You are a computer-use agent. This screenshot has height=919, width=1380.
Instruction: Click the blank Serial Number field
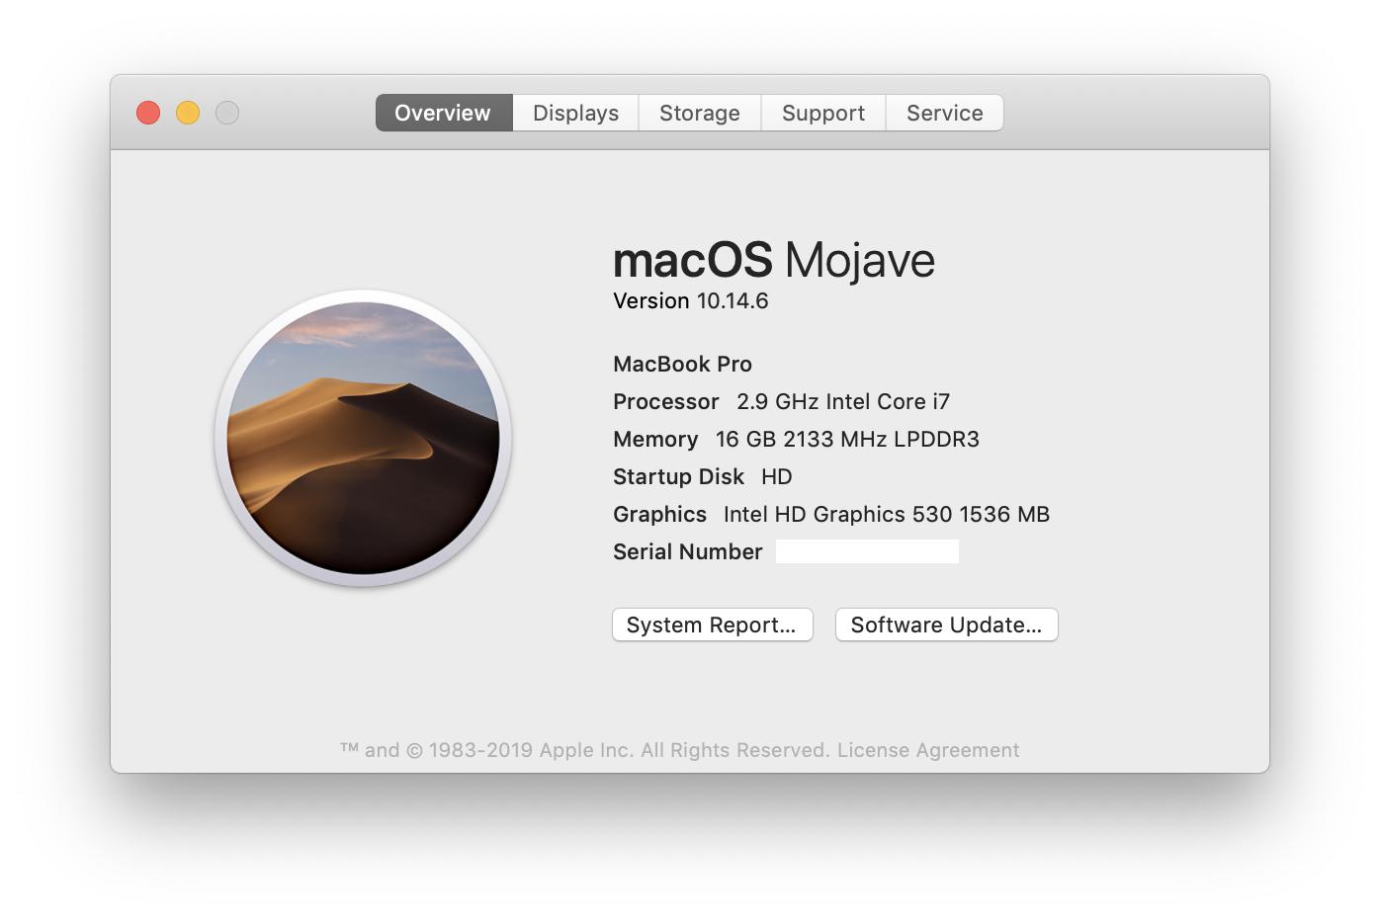[x=867, y=551]
